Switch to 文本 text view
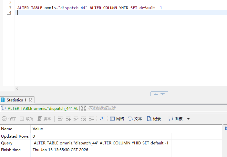The height and width of the screenshot is (157, 227). tap(135, 119)
